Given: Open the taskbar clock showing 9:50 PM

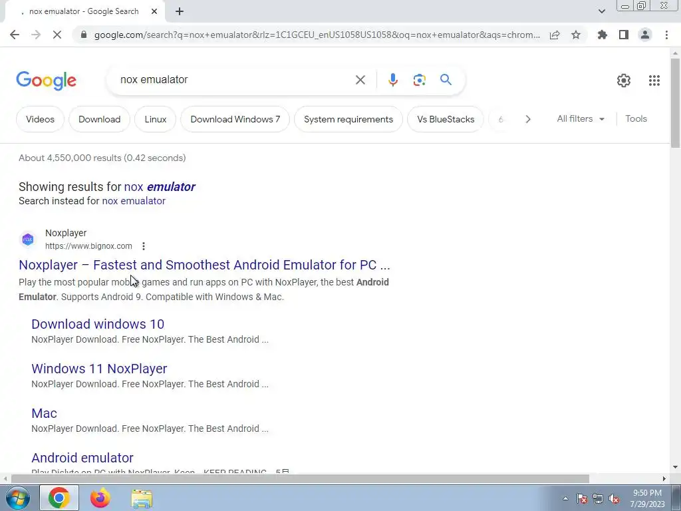Looking at the screenshot, I should coord(647,498).
